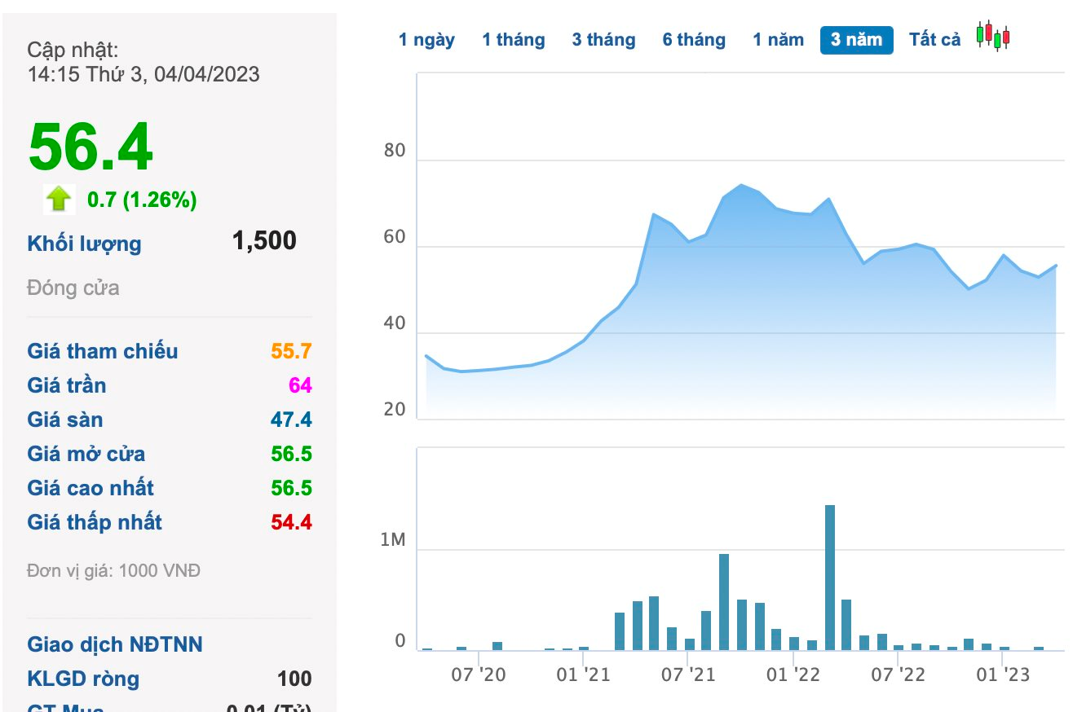Click the Giá tham chiếu label
The width and height of the screenshot is (1073, 712).
[103, 351]
